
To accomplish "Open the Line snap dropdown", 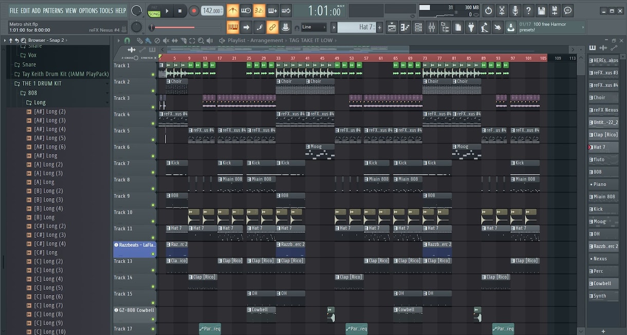I will [x=314, y=27].
